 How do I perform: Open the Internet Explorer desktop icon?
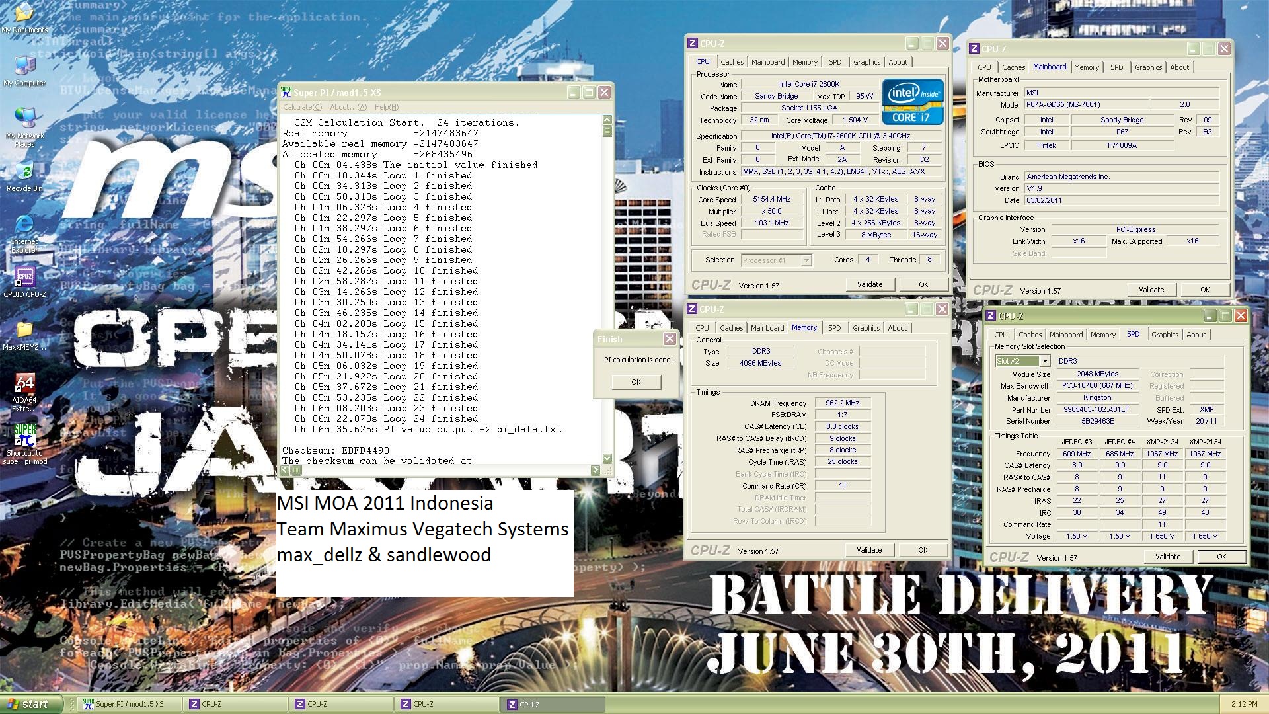click(24, 225)
